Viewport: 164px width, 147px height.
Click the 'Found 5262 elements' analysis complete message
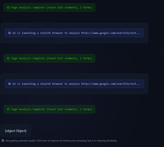[49, 8]
